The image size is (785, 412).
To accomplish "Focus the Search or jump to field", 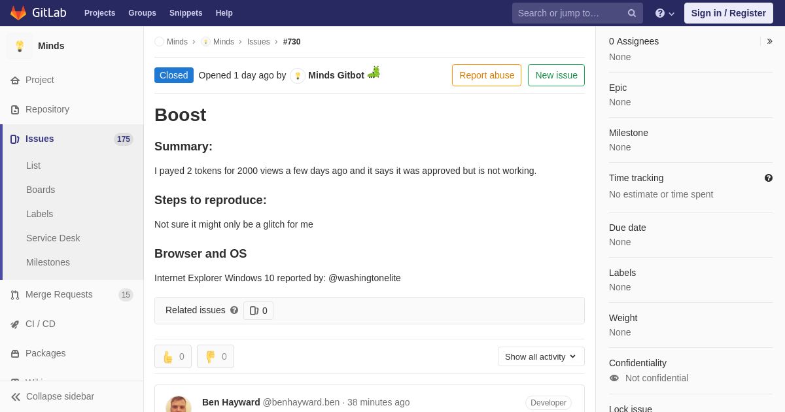I will click(x=569, y=13).
